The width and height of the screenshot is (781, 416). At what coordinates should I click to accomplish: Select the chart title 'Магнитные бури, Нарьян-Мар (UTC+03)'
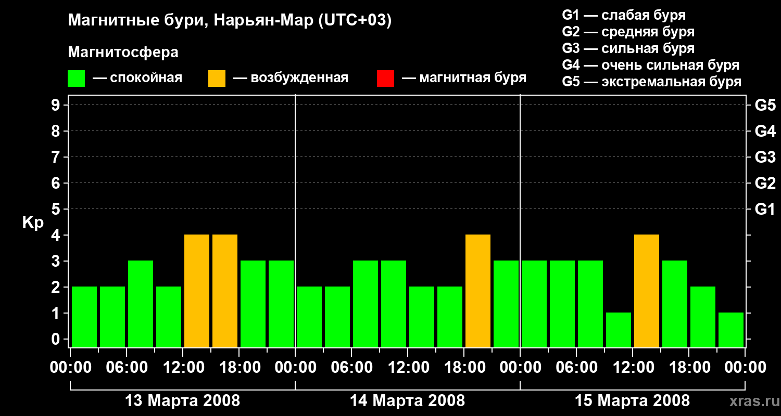tap(230, 21)
